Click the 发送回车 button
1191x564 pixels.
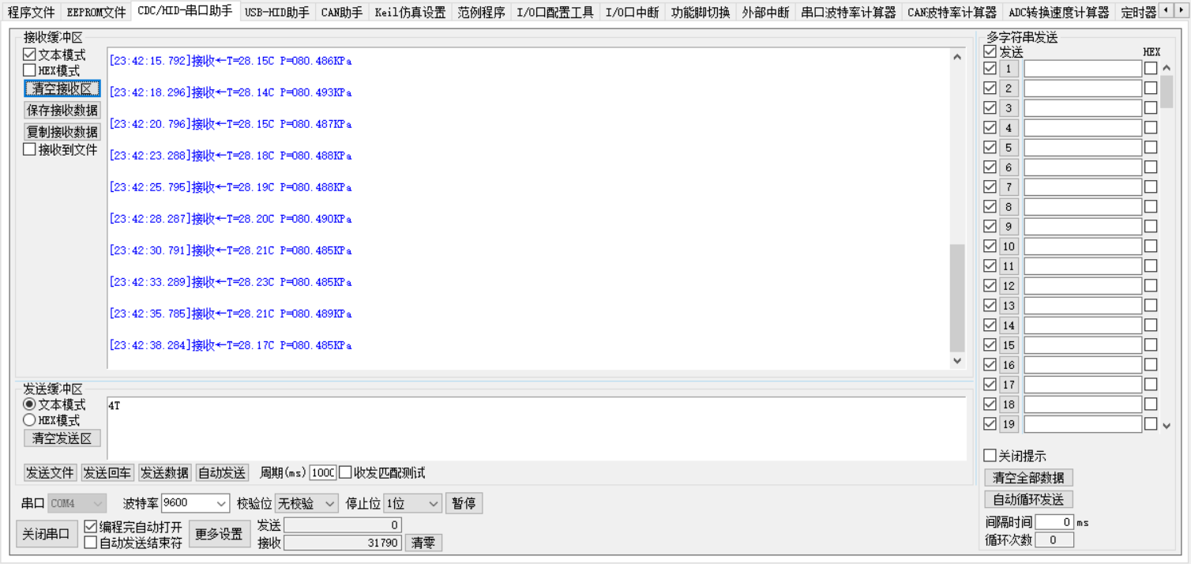(x=107, y=472)
